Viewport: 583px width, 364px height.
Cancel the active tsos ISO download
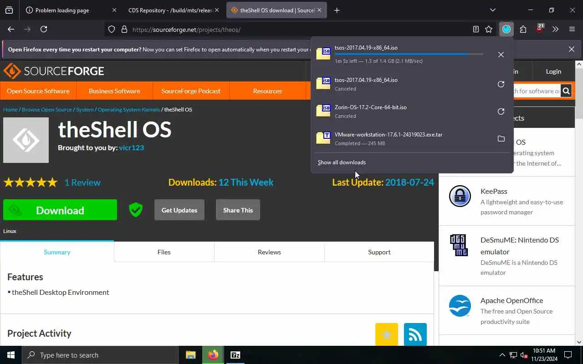click(501, 55)
